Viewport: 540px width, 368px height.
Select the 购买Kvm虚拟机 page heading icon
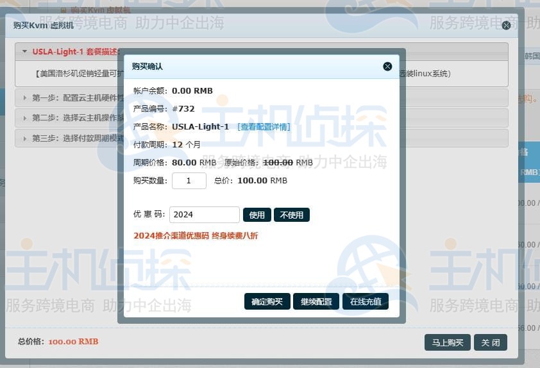63,10
